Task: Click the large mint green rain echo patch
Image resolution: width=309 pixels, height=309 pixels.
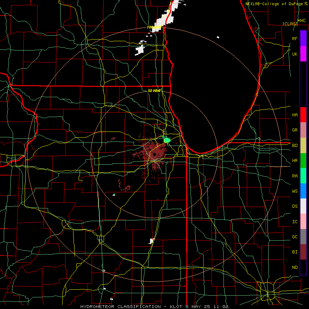Action: 167,140
